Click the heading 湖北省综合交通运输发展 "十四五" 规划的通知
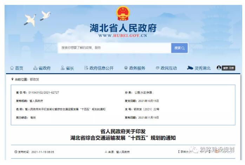The height and width of the screenshot is (165, 245). click(x=123, y=138)
